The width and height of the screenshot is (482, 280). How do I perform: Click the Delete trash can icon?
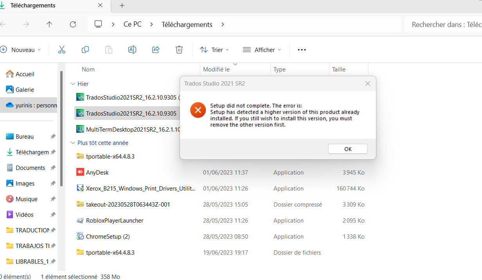pyautogui.click(x=179, y=50)
